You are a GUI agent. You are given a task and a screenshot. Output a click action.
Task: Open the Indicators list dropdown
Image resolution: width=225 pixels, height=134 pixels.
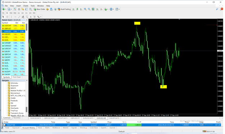point(108,9)
